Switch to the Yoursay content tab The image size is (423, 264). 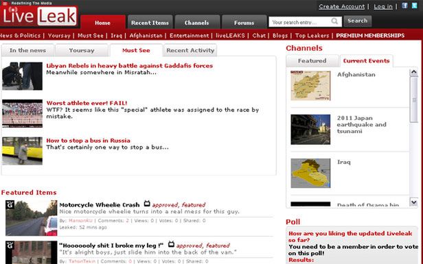pyautogui.click(x=82, y=50)
